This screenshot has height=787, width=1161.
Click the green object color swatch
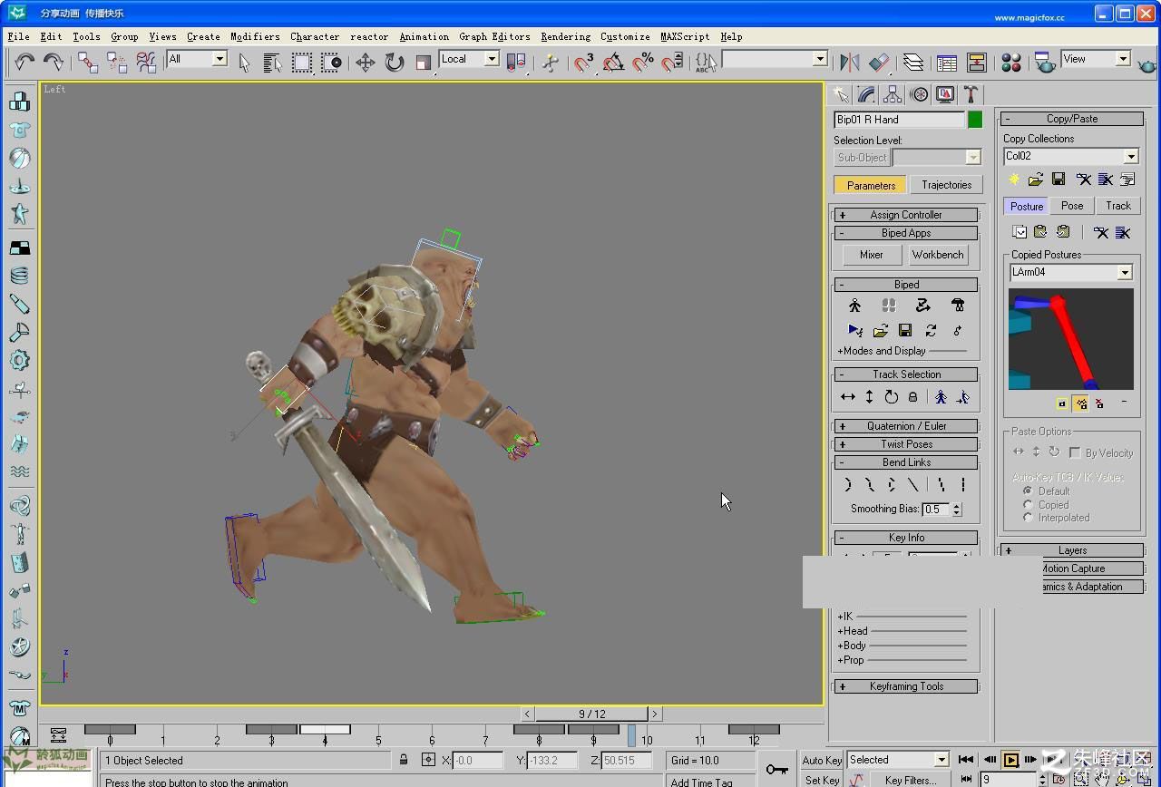click(975, 120)
